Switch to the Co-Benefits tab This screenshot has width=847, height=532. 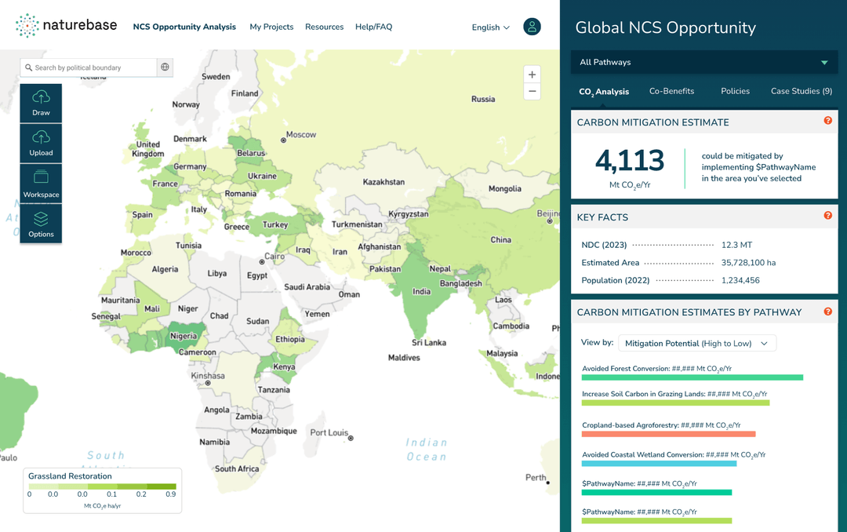671,91
